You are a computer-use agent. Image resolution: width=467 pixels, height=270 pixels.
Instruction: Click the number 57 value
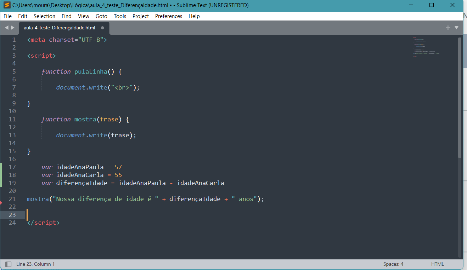(x=118, y=167)
